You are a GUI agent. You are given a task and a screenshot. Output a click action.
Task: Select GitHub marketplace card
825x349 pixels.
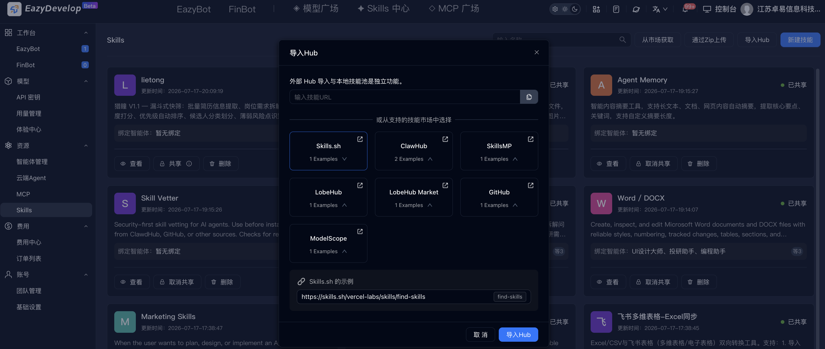(x=499, y=197)
